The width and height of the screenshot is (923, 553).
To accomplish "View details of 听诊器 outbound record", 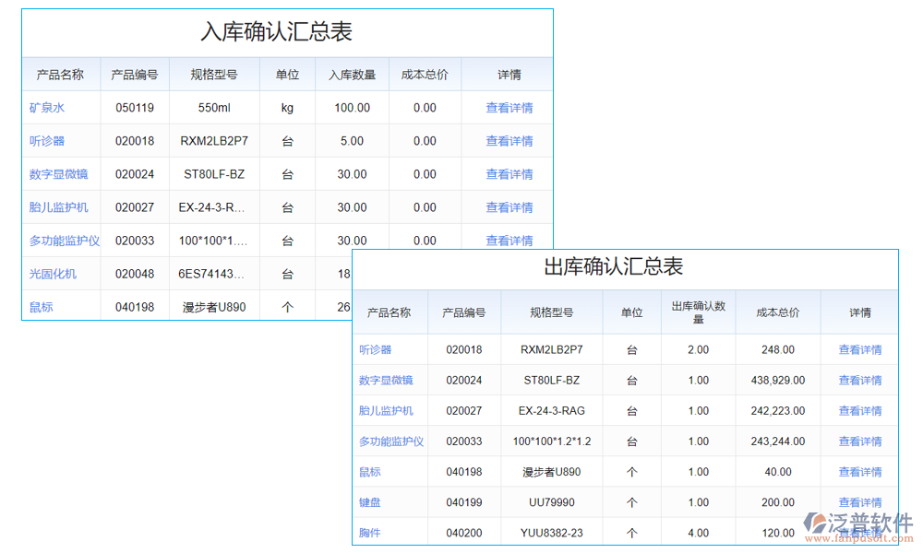I will [859, 349].
